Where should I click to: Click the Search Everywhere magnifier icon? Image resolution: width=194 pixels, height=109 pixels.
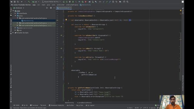click(x=127, y=2)
